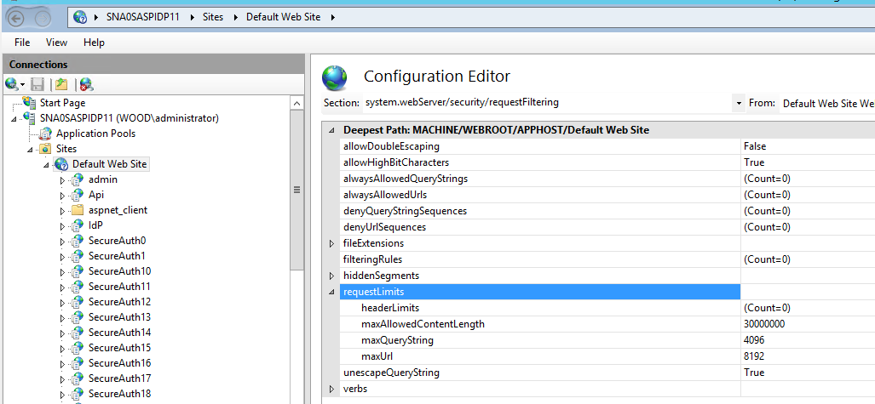Select the SecureAuth17 tree item
The image size is (875, 404).
click(119, 378)
